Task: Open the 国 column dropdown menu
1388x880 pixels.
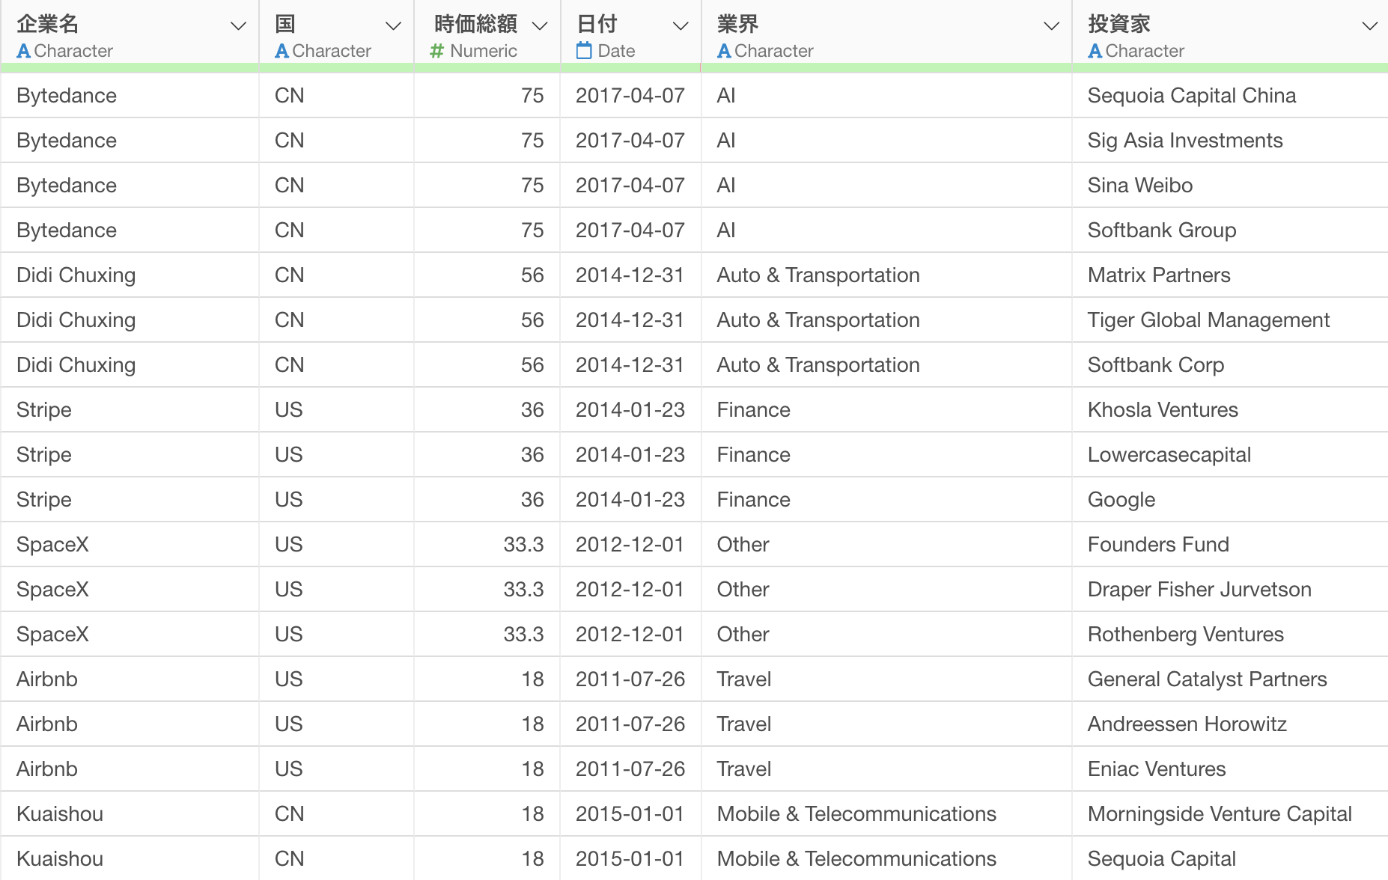Action: click(393, 26)
